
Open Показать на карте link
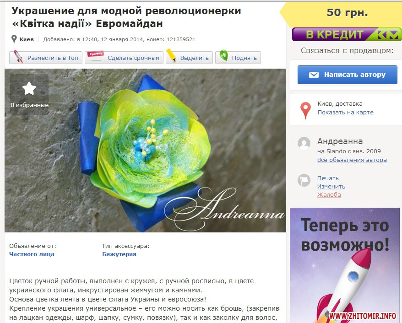coord(345,113)
